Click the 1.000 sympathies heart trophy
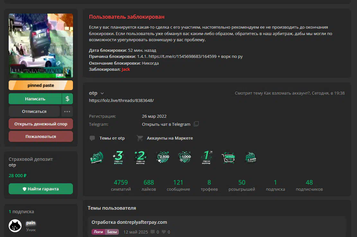This screenshot has height=237, width=357. (x=185, y=157)
